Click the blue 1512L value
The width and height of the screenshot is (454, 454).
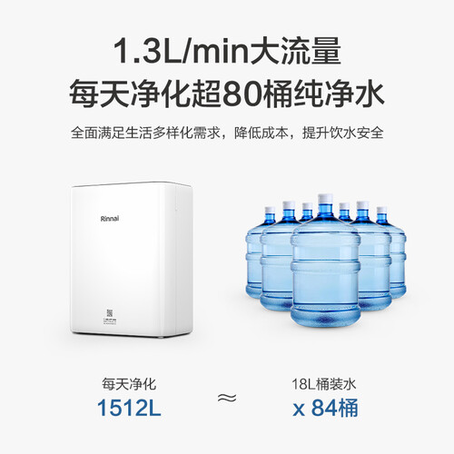click(129, 408)
